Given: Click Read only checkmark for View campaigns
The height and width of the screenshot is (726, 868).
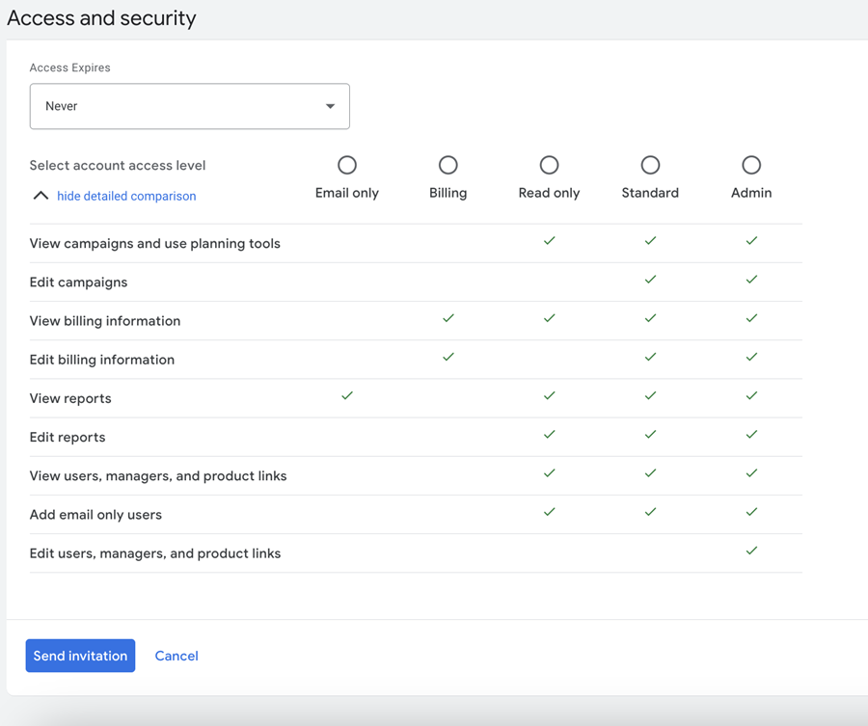Looking at the screenshot, I should point(549,241).
